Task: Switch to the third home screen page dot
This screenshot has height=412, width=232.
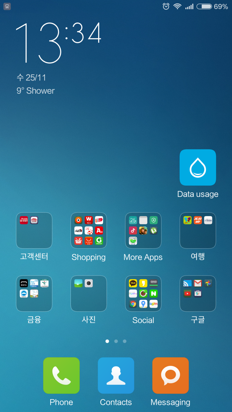Action: (125, 341)
